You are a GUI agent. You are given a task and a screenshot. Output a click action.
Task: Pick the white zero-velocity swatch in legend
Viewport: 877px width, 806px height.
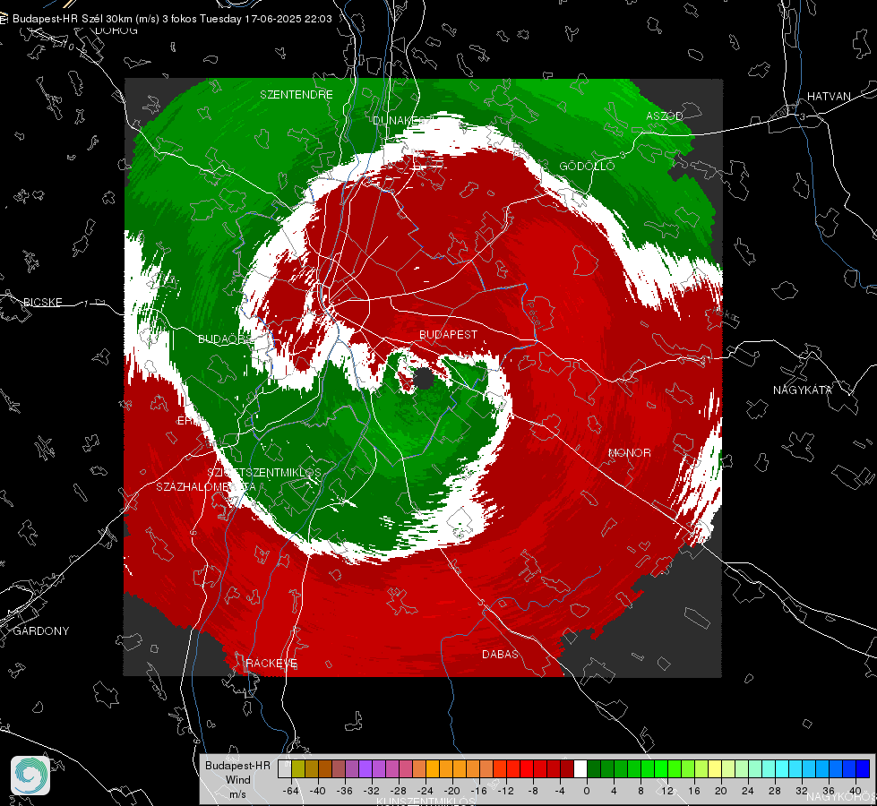coord(580,768)
